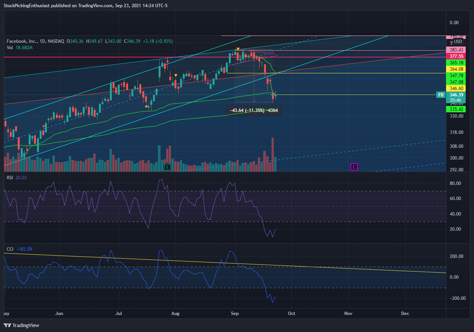Select the RSI 20.03 indicator legend

[x=17, y=177]
